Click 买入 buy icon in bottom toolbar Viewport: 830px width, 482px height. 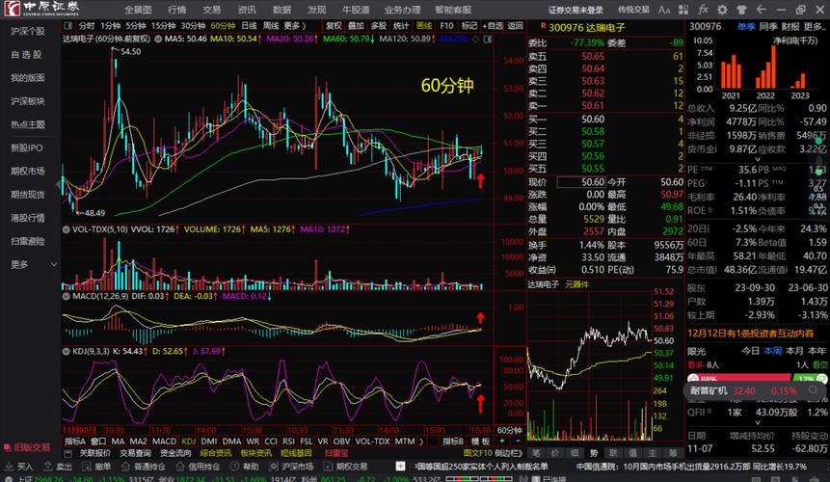point(19,467)
